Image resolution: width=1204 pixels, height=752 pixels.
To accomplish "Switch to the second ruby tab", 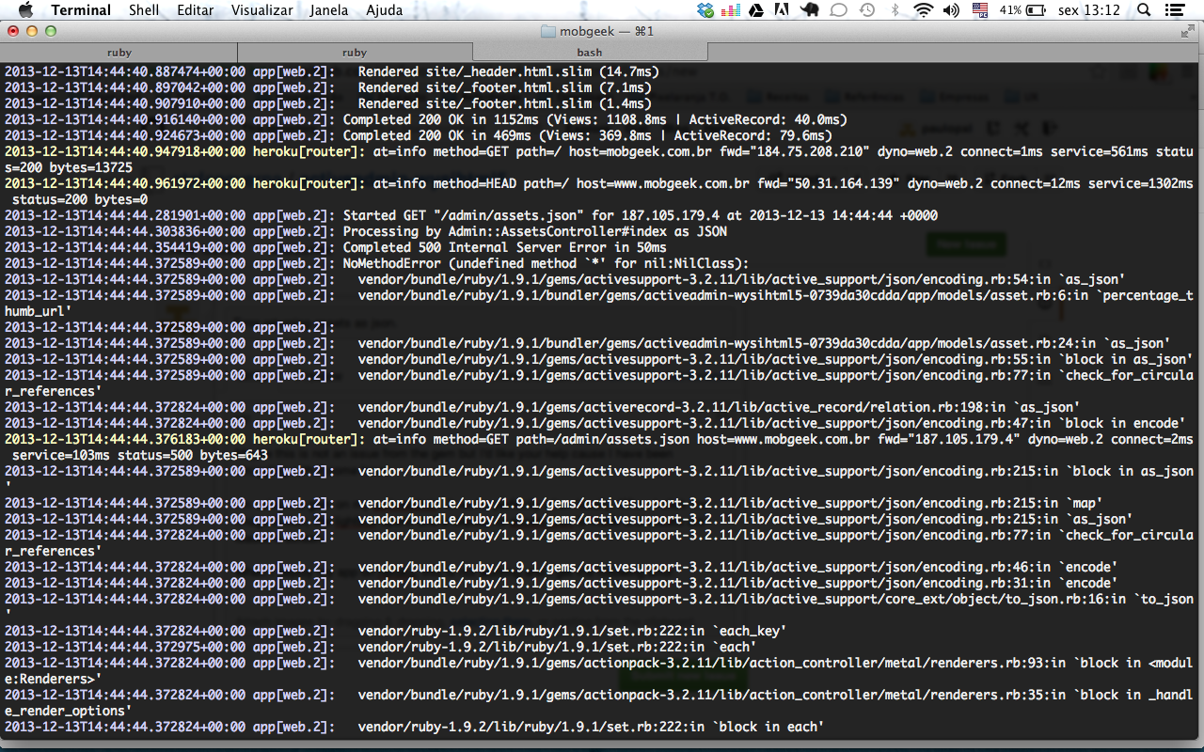I will click(355, 53).
